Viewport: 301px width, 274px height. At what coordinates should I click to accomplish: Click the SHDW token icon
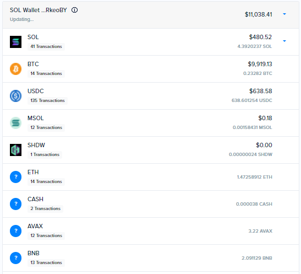point(16,150)
